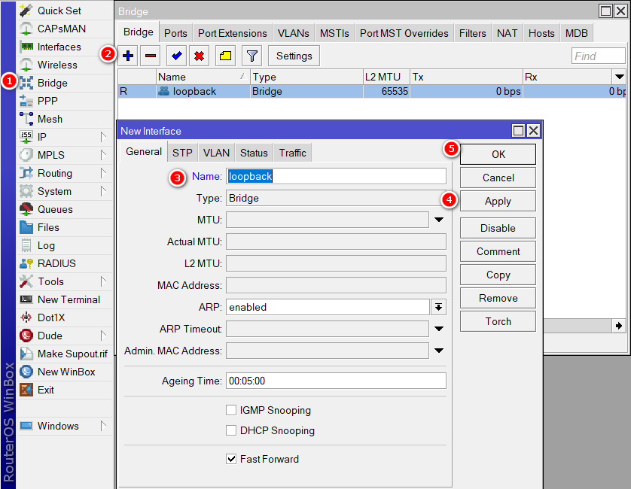Enable the DHCP Snooping checkbox
The image size is (631, 489).
click(231, 430)
